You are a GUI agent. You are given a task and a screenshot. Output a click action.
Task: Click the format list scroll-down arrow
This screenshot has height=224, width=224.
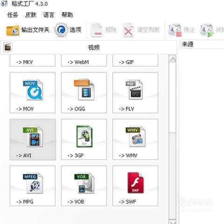point(173,222)
